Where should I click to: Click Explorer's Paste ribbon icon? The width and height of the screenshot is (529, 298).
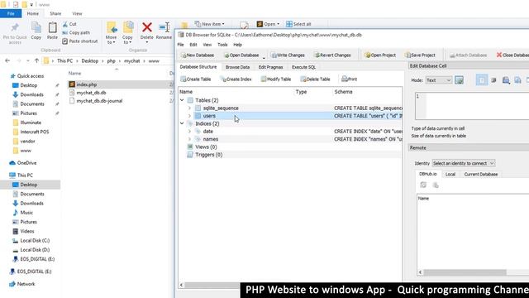[52, 31]
